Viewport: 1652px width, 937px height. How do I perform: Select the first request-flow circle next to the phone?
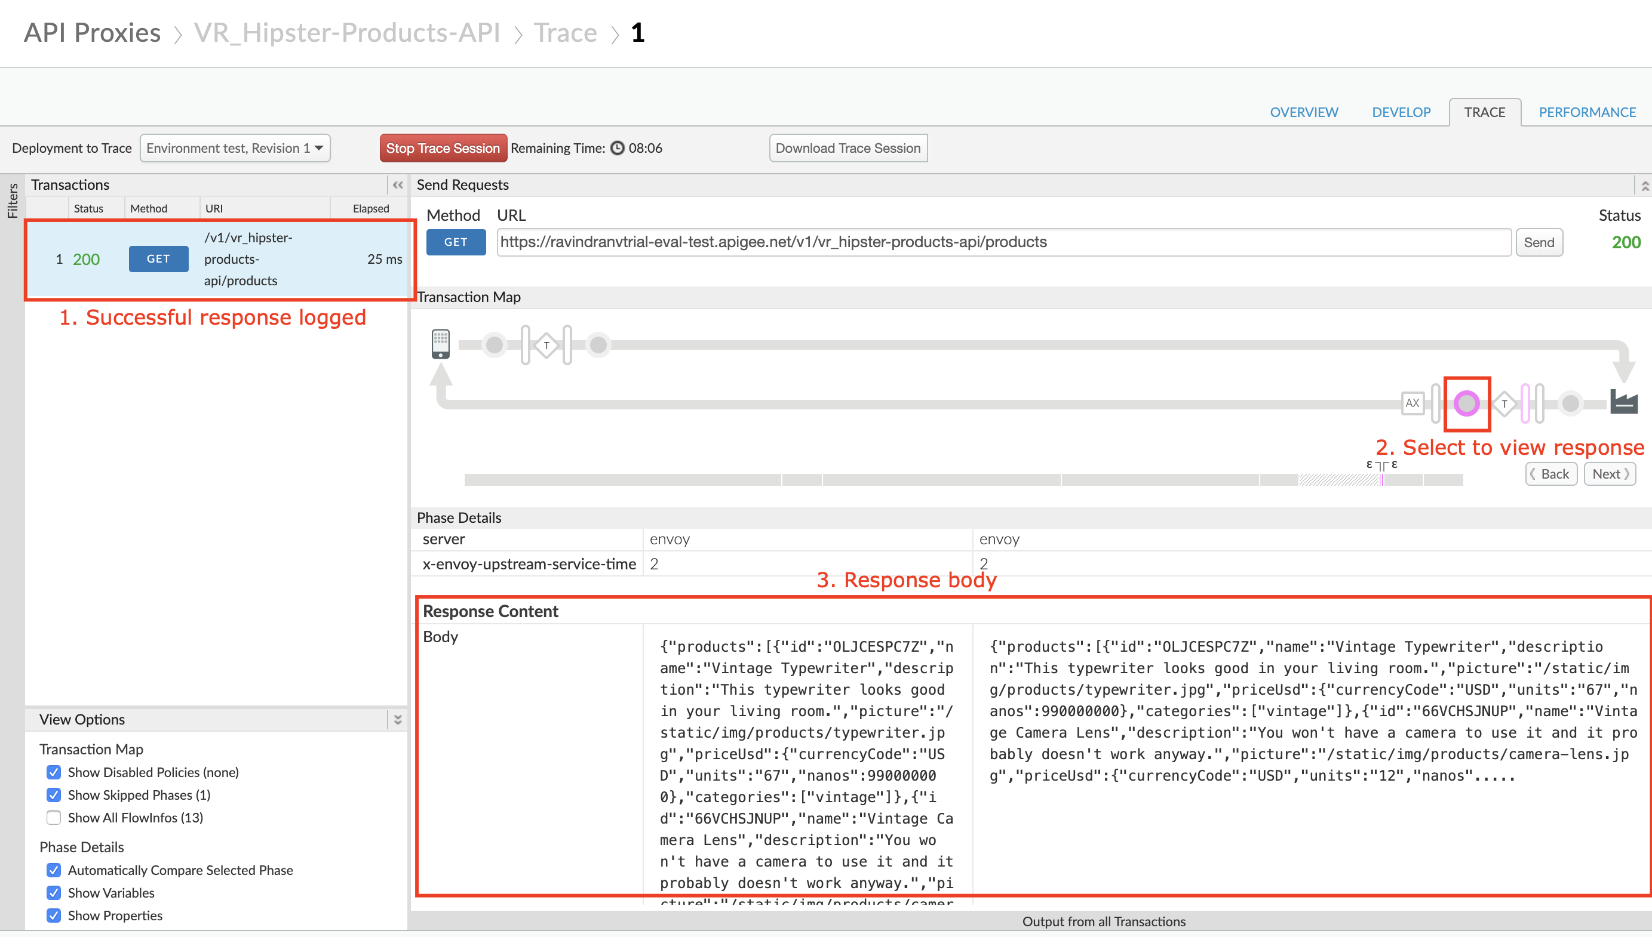click(x=495, y=345)
